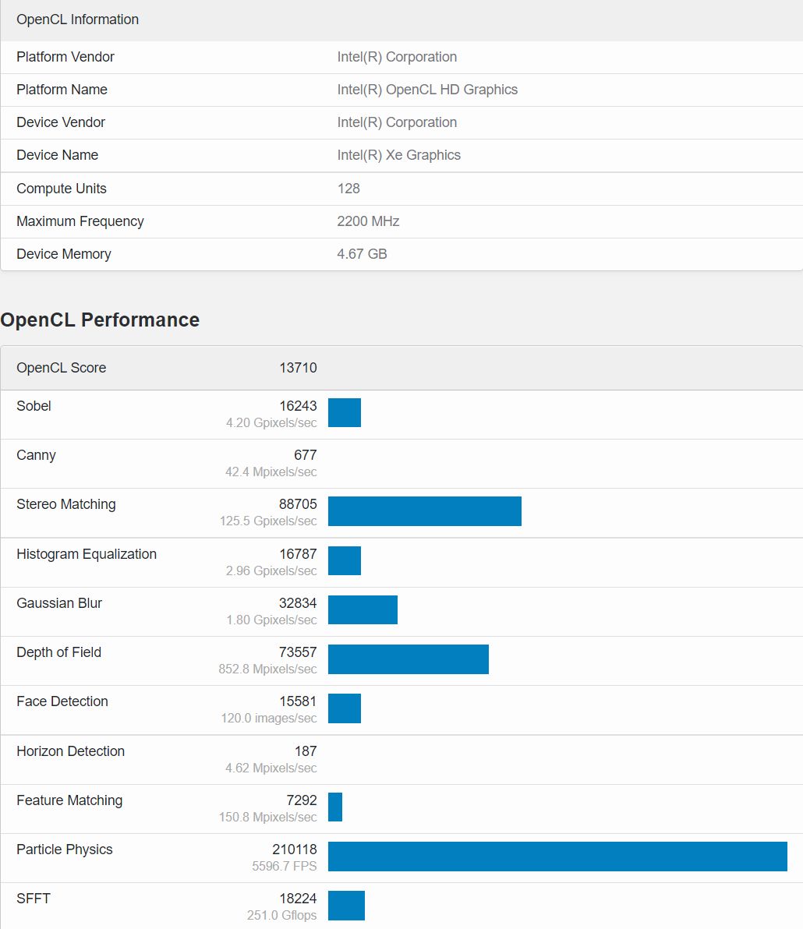Click the SFFT benchmark bar
This screenshot has height=929, width=803.
tap(347, 906)
